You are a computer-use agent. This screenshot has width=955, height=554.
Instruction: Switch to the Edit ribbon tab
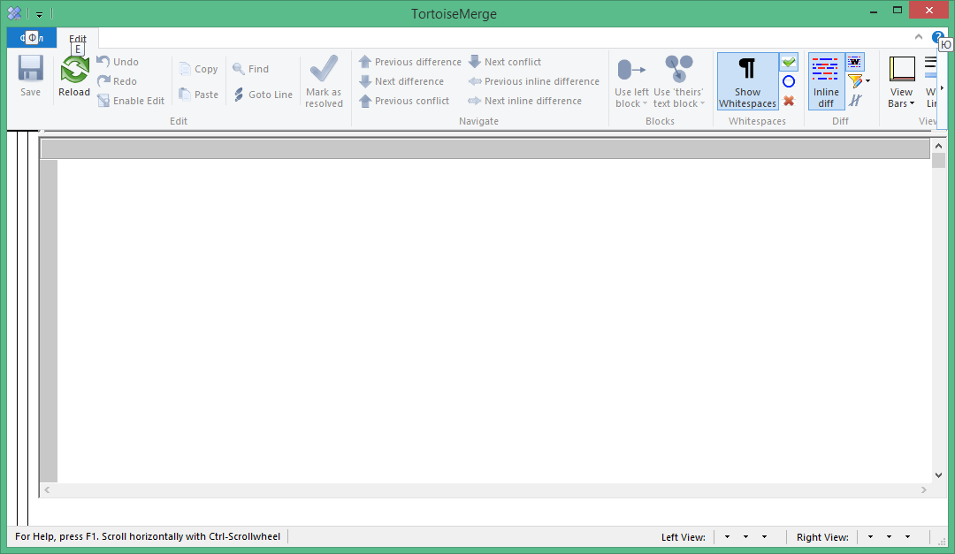(77, 38)
